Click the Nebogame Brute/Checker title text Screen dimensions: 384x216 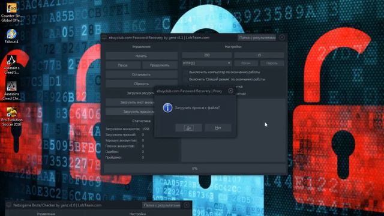click(58, 205)
